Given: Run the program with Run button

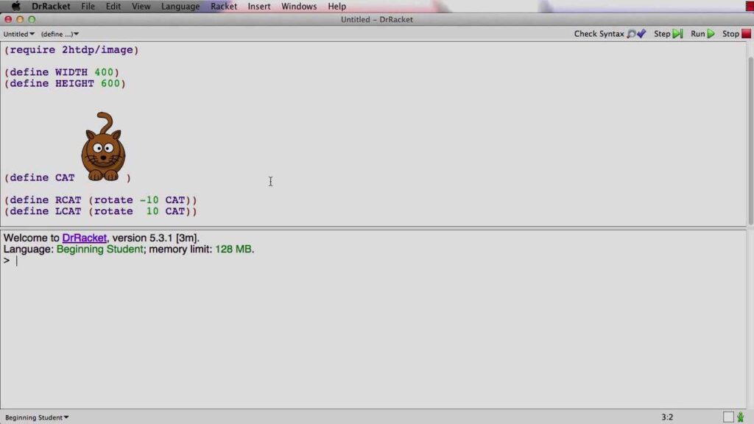Looking at the screenshot, I should (702, 34).
